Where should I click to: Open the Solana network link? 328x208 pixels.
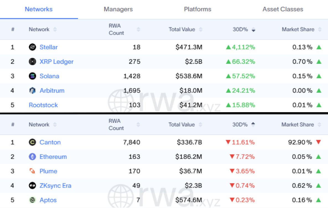50,76
